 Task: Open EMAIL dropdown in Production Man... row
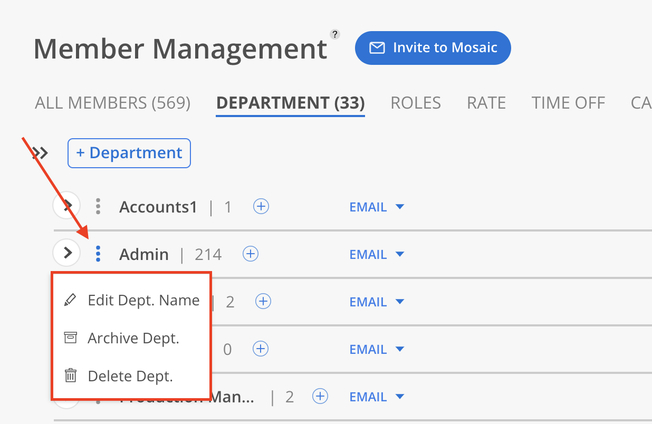(376, 397)
